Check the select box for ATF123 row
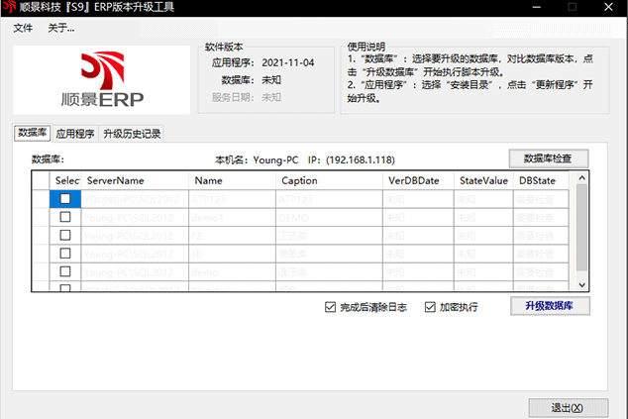The width and height of the screenshot is (628, 419). pos(65,198)
